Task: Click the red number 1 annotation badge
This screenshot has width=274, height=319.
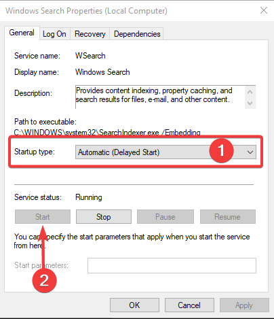Action: point(221,150)
